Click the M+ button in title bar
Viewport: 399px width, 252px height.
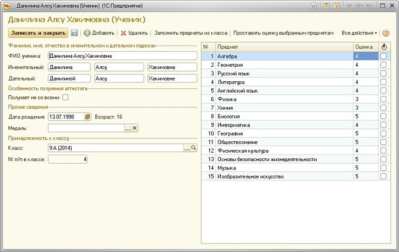click(x=359, y=6)
